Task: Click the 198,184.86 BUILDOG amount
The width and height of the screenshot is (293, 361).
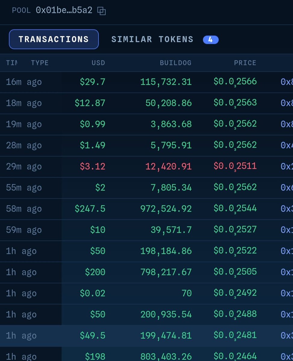Action: click(x=166, y=251)
